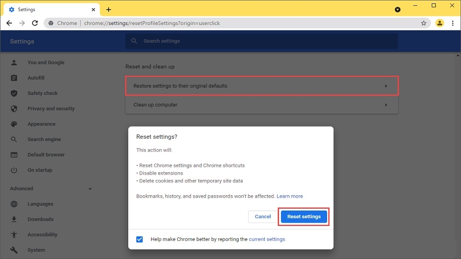This screenshot has height=259, width=461.
Task: Open a new tab with plus icon
Action: pos(109,10)
